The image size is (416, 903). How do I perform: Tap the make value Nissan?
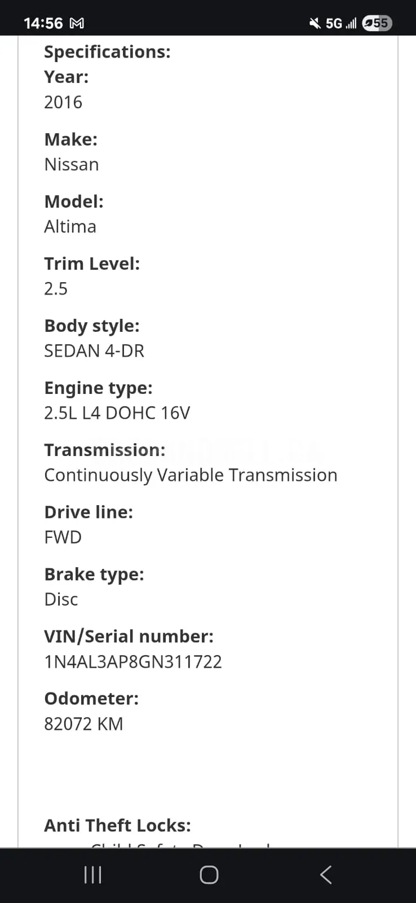pyautogui.click(x=72, y=164)
